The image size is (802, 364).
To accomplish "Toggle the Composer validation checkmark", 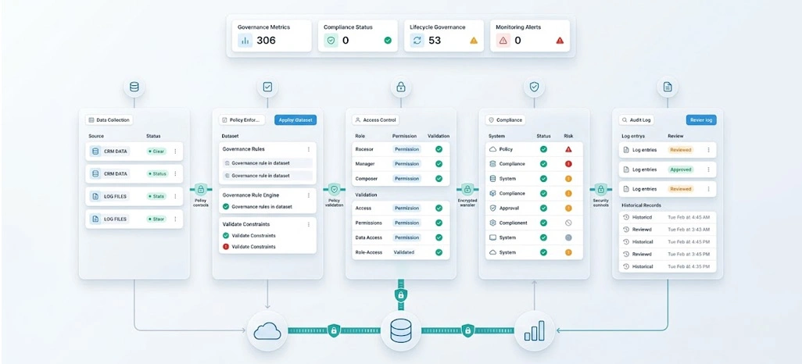I will click(x=439, y=179).
